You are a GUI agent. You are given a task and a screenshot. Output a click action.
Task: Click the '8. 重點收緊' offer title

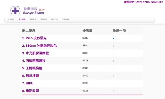(x=30, y=91)
